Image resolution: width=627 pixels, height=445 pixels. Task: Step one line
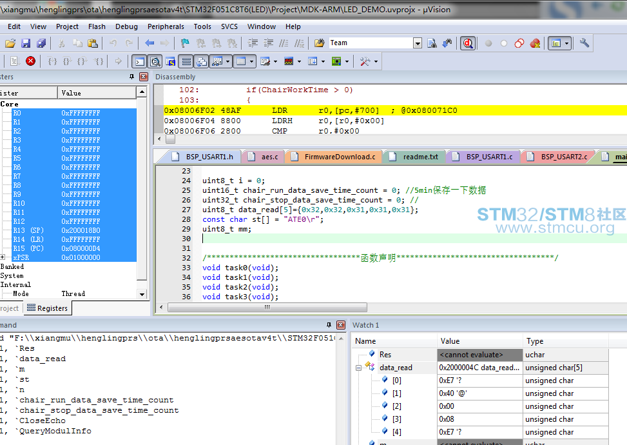click(x=52, y=61)
